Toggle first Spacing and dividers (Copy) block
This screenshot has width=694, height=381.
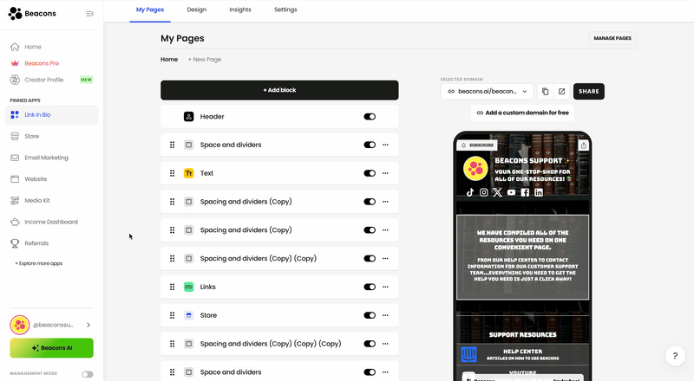click(x=370, y=202)
